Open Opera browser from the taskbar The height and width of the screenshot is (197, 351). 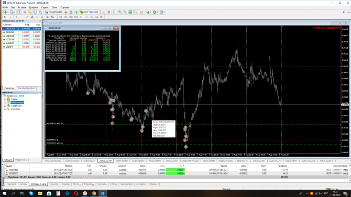(76, 193)
